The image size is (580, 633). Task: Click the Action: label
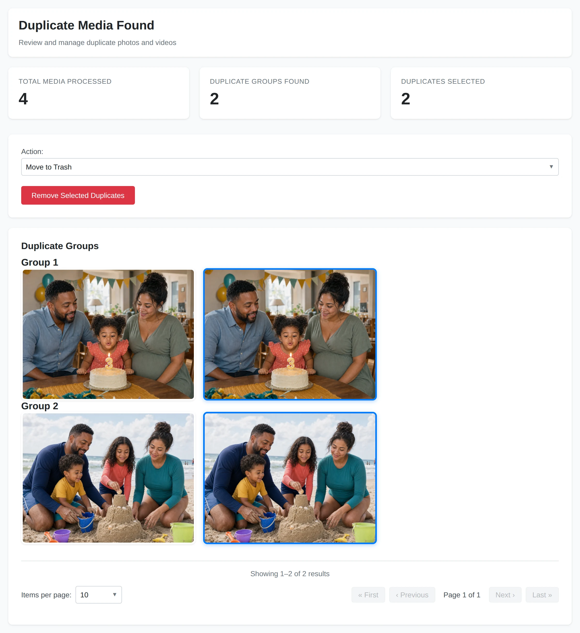tap(32, 151)
